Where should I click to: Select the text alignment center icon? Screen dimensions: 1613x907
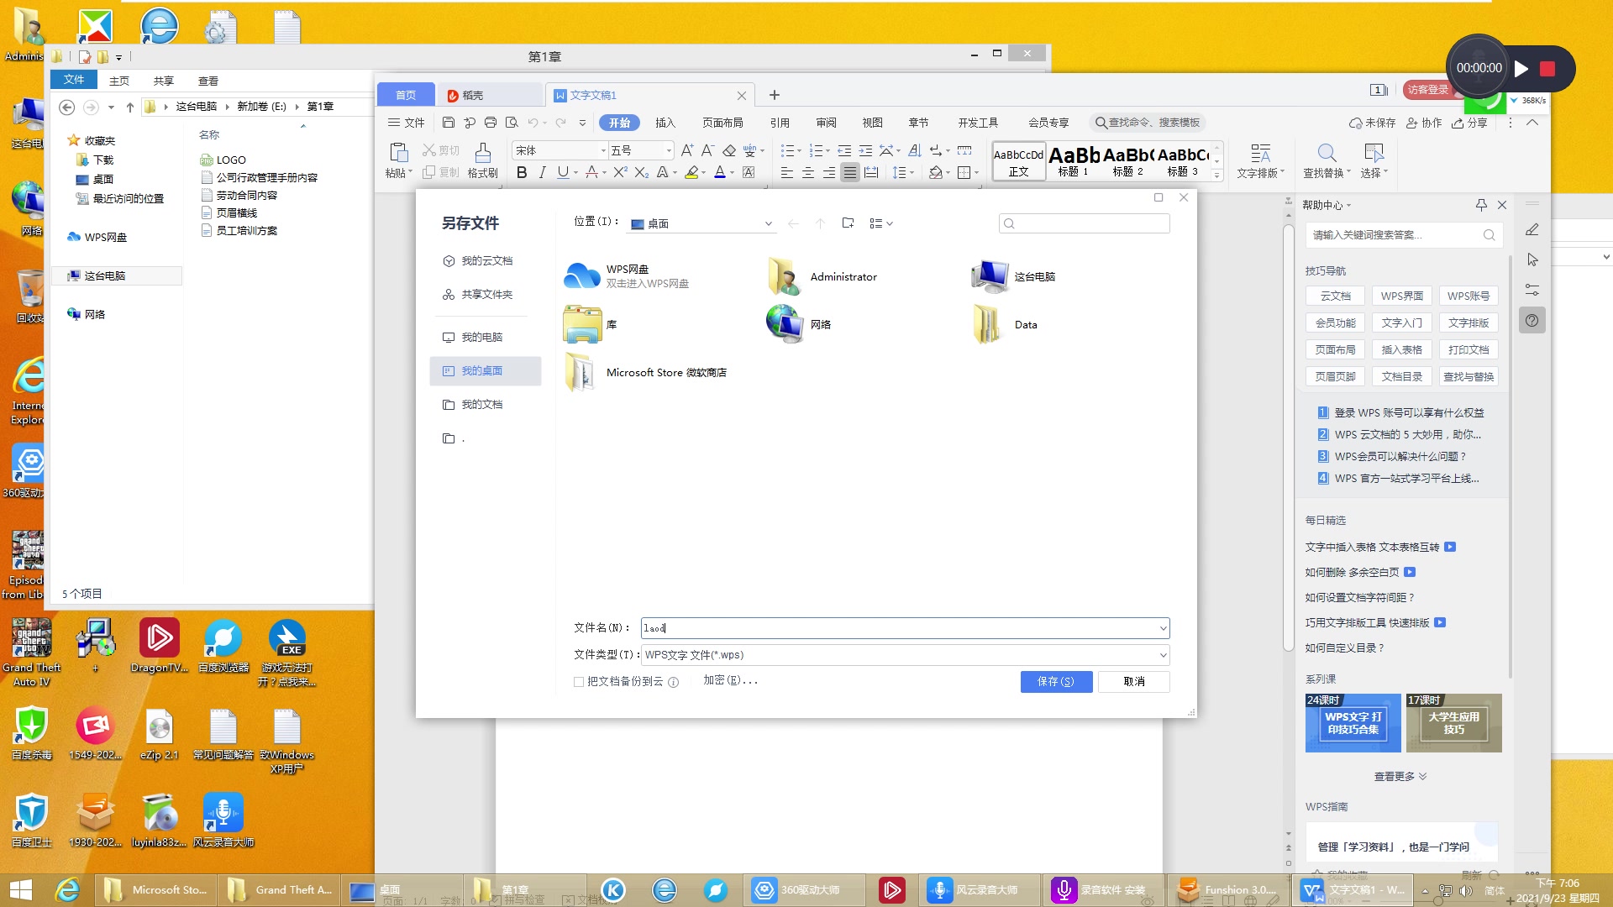point(807,173)
